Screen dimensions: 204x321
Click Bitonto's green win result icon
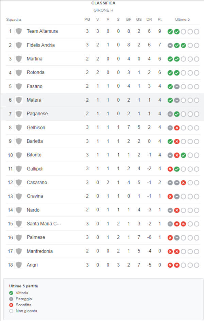pyautogui.click(x=183, y=155)
